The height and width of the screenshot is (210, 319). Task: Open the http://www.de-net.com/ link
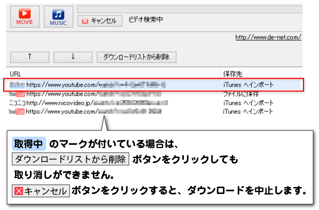[x=268, y=37]
